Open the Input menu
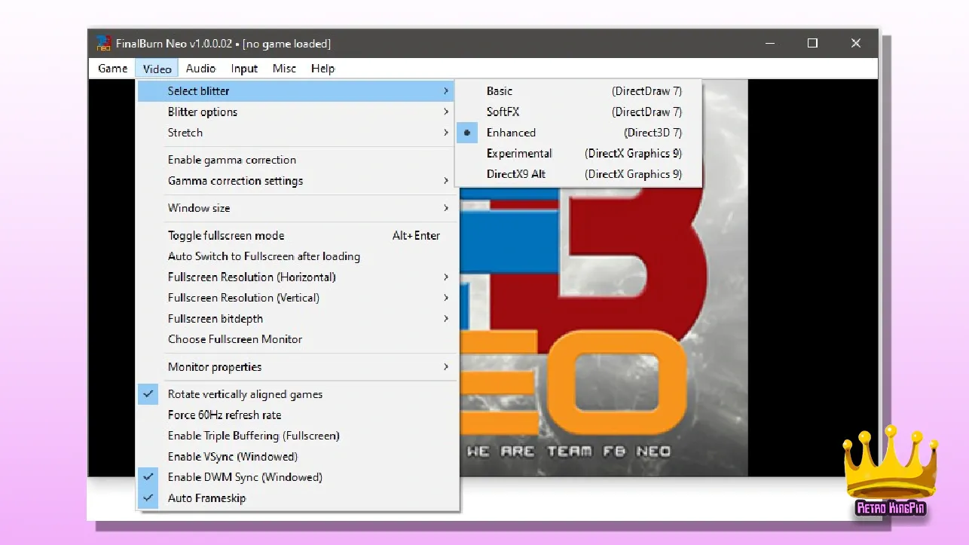969x545 pixels. tap(245, 69)
